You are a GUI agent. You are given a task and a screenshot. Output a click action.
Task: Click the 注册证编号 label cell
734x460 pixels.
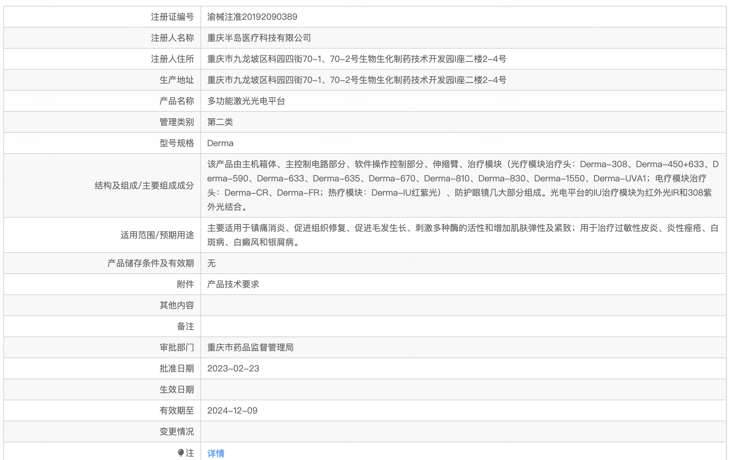coord(173,17)
